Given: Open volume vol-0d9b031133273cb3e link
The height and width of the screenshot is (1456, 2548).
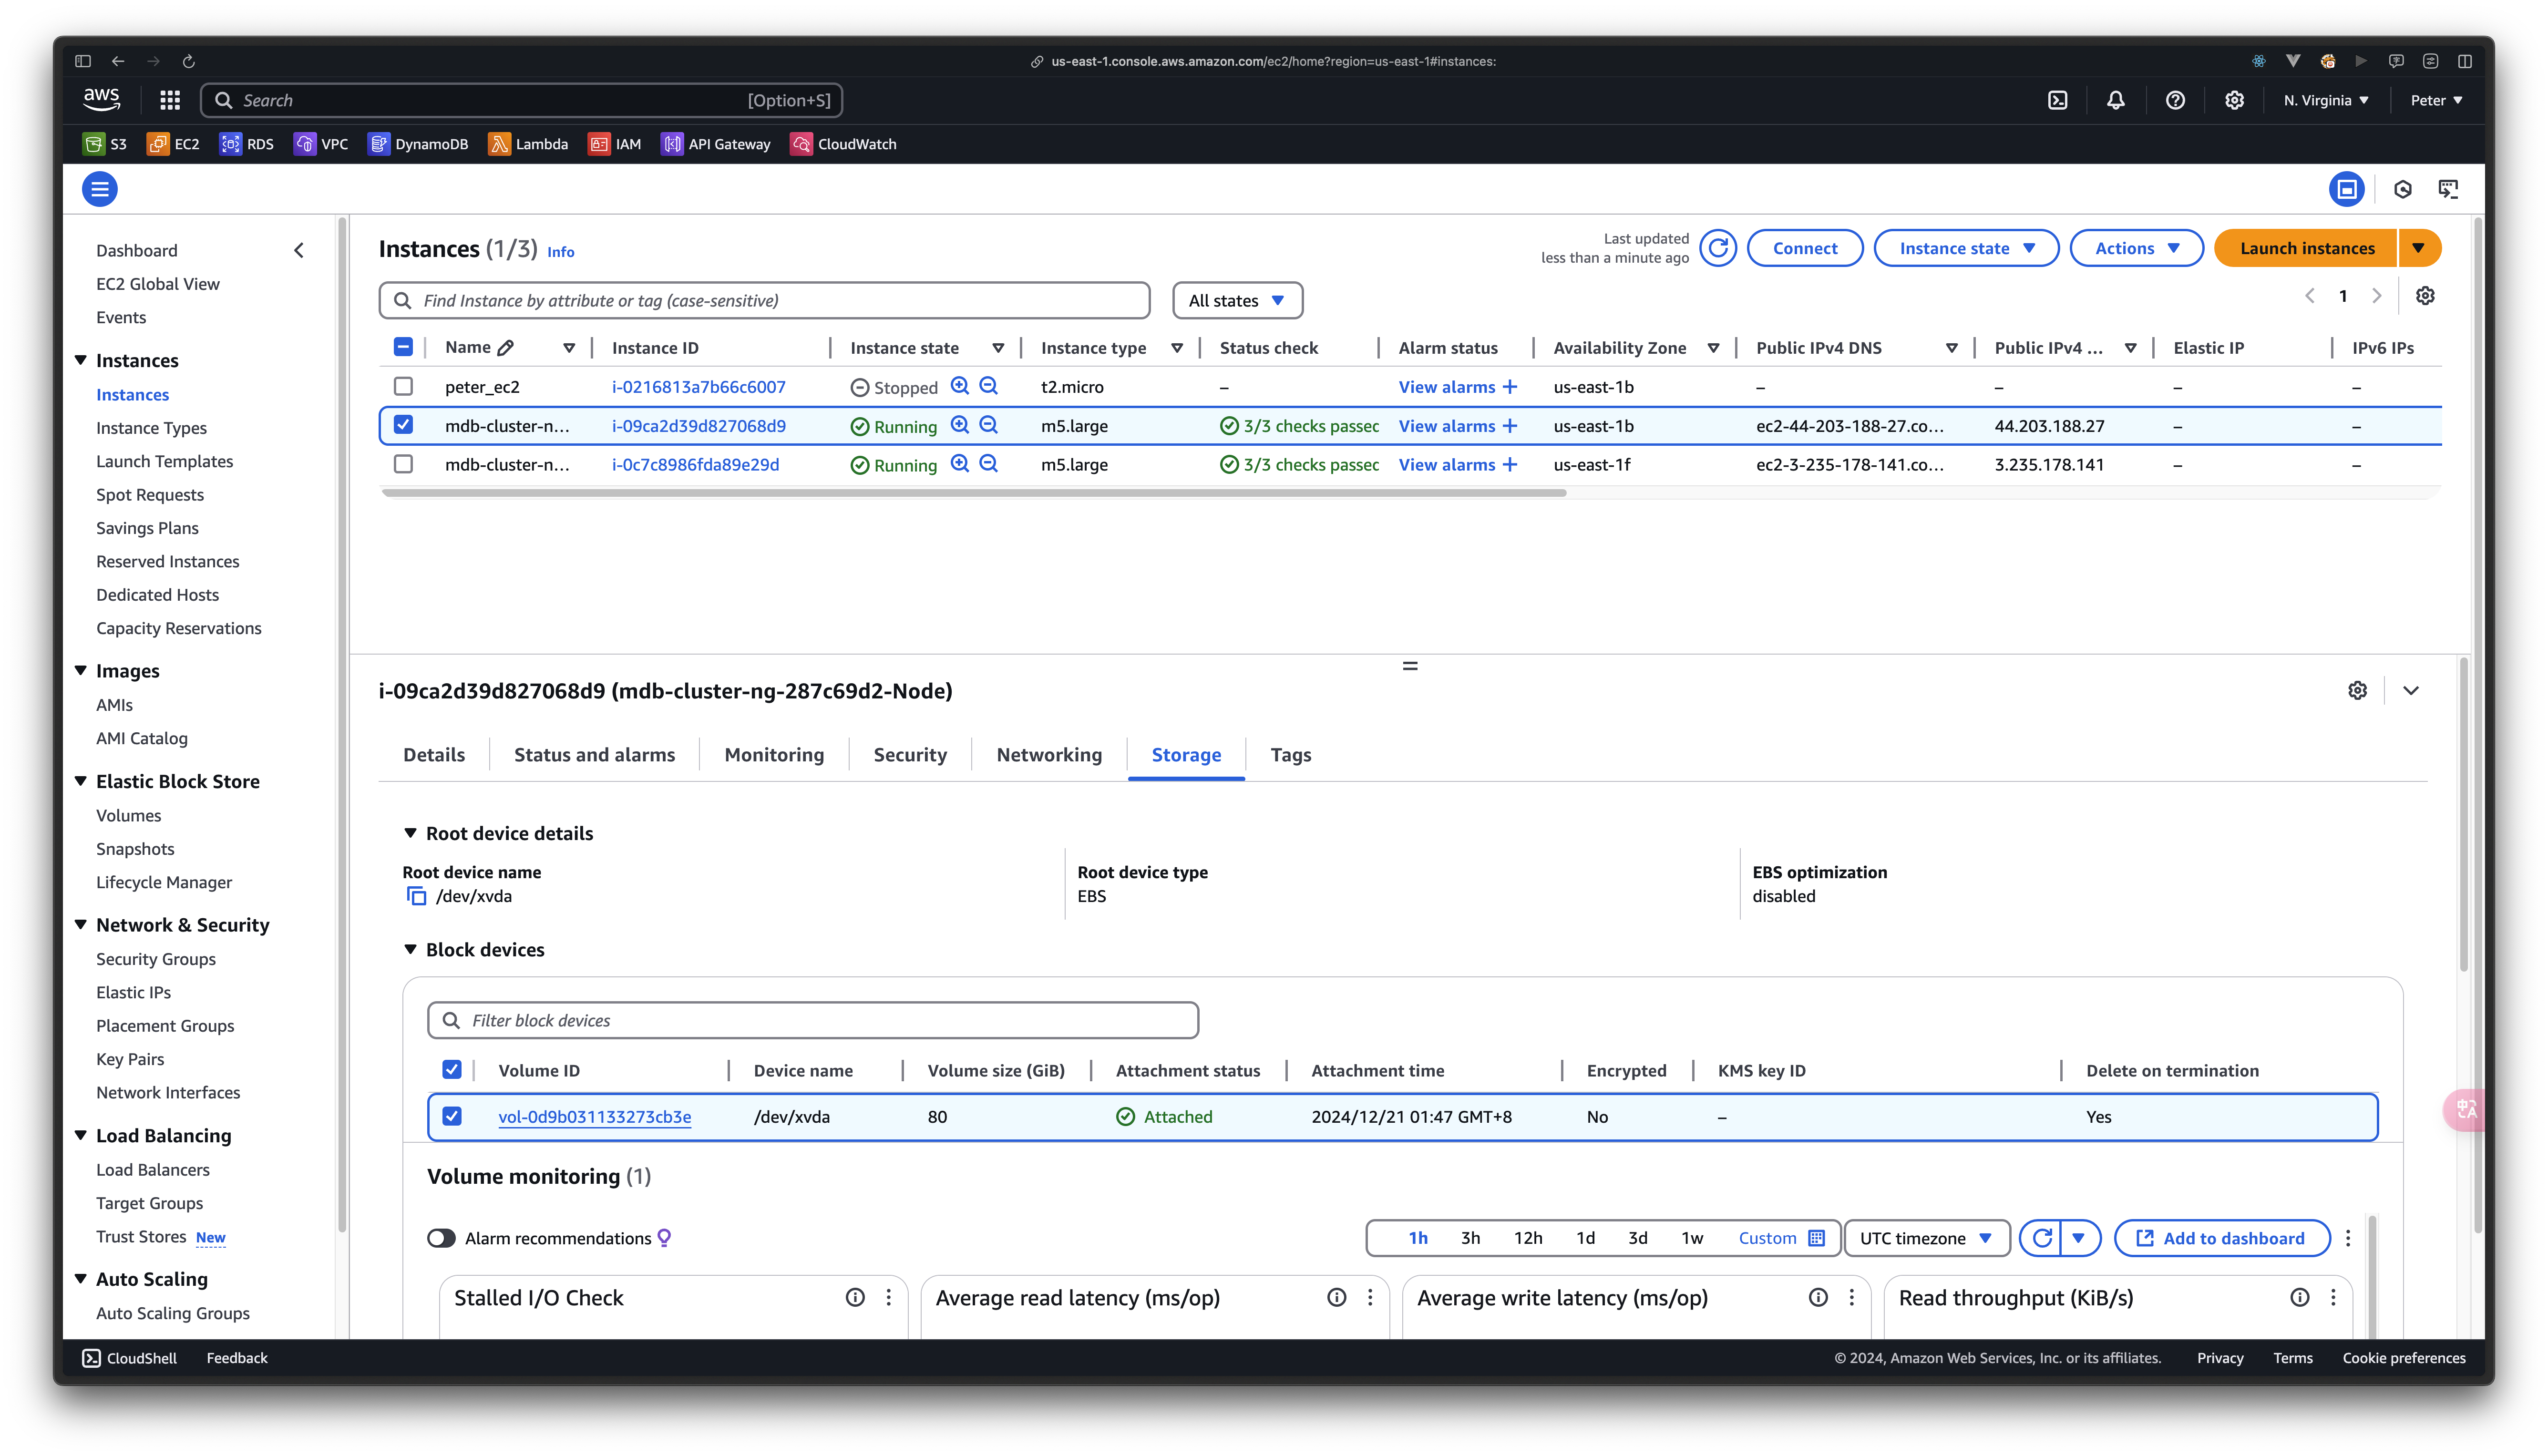Looking at the screenshot, I should point(594,1117).
